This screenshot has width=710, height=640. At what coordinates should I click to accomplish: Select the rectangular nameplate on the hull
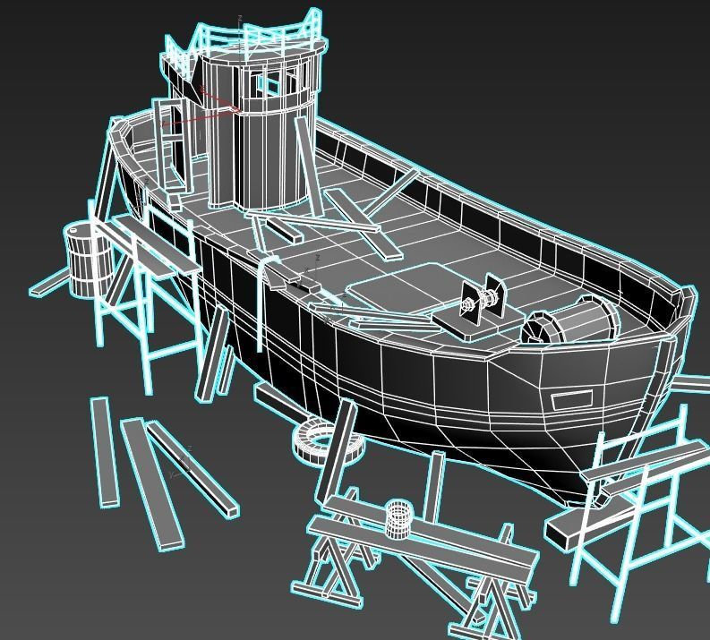tap(571, 398)
